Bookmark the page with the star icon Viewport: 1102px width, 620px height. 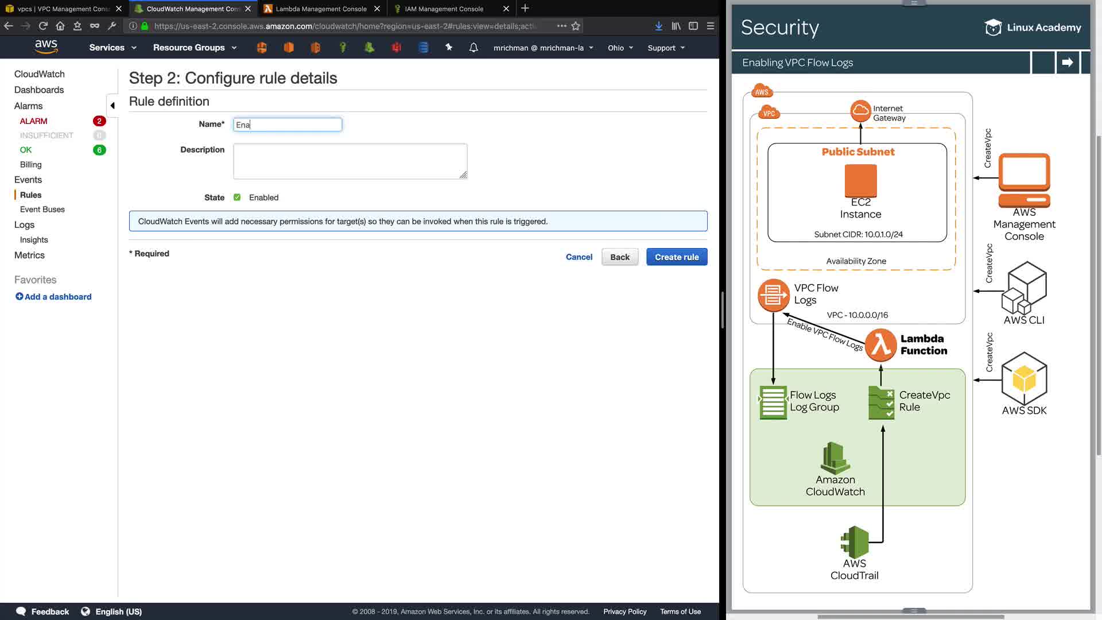pyautogui.click(x=576, y=26)
